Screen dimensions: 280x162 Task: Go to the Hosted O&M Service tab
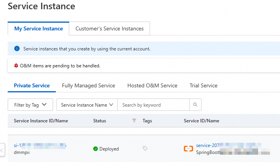152,85
